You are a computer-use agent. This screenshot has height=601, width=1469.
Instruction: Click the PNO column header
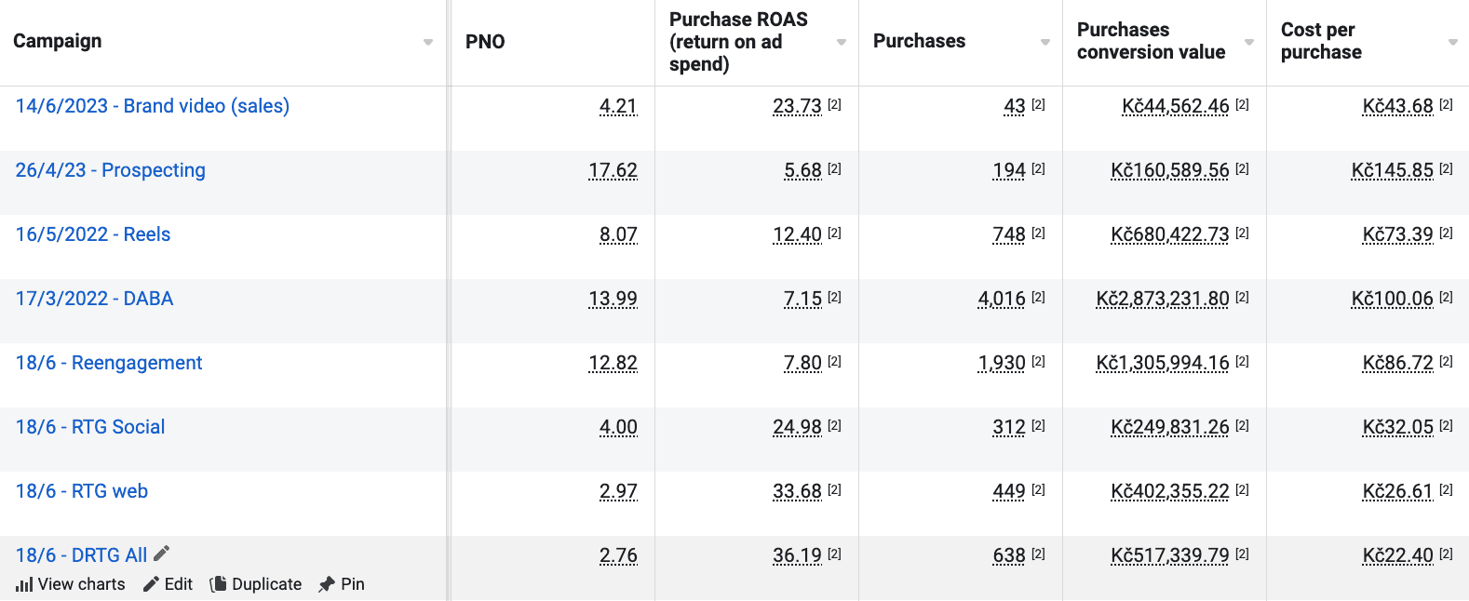485,42
